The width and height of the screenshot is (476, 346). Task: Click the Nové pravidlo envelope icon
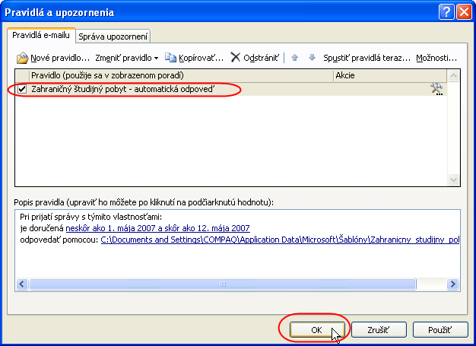pyautogui.click(x=23, y=58)
